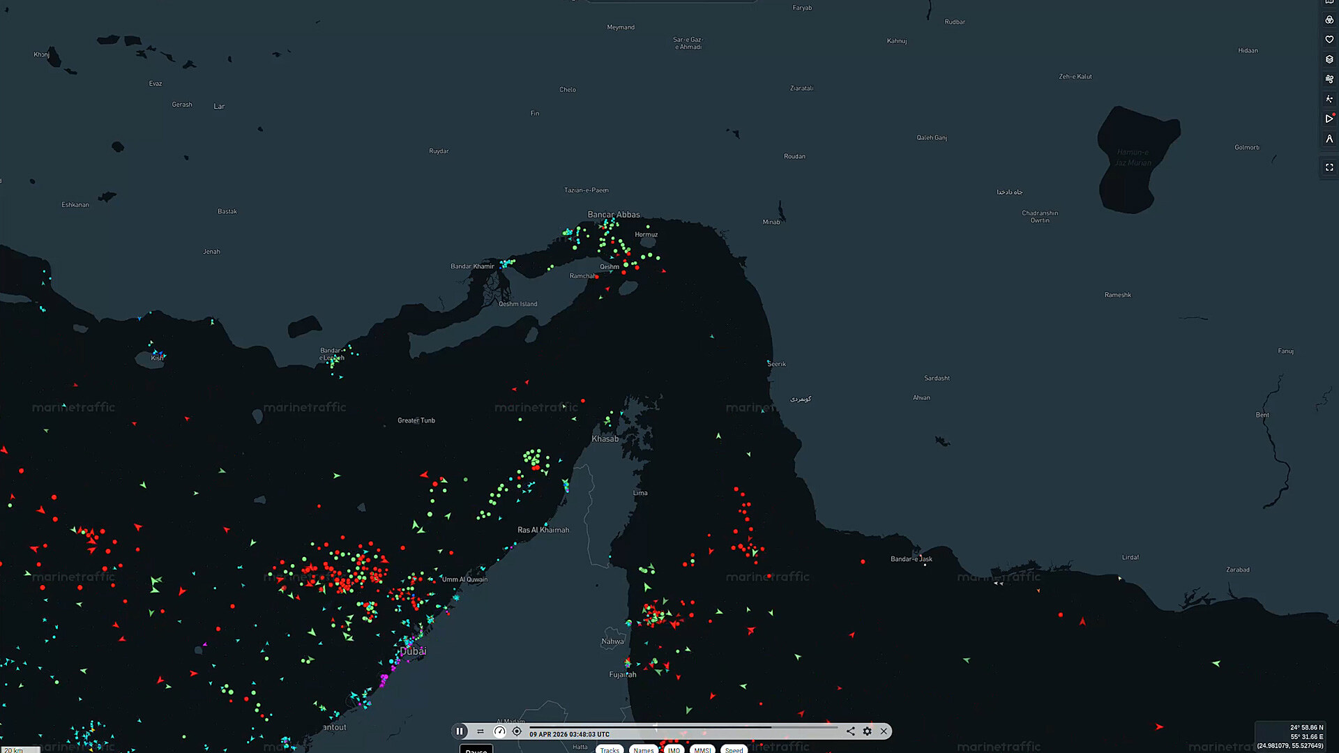Click the loop/swap arrows icon
This screenshot has width=1339, height=753.
point(480,731)
